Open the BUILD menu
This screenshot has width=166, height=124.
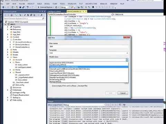(39, 4)
